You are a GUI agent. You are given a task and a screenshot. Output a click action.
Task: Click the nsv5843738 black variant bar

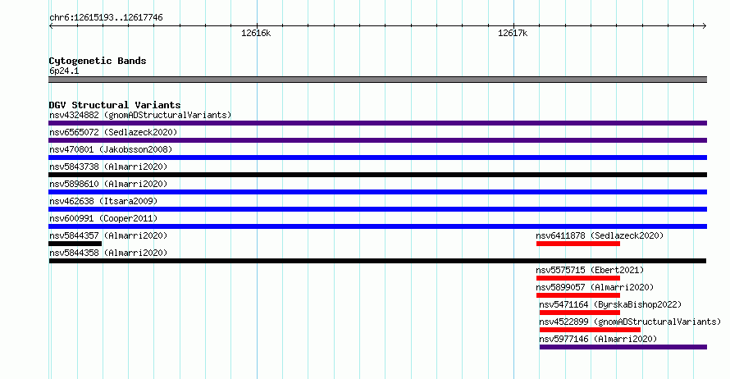click(x=377, y=175)
